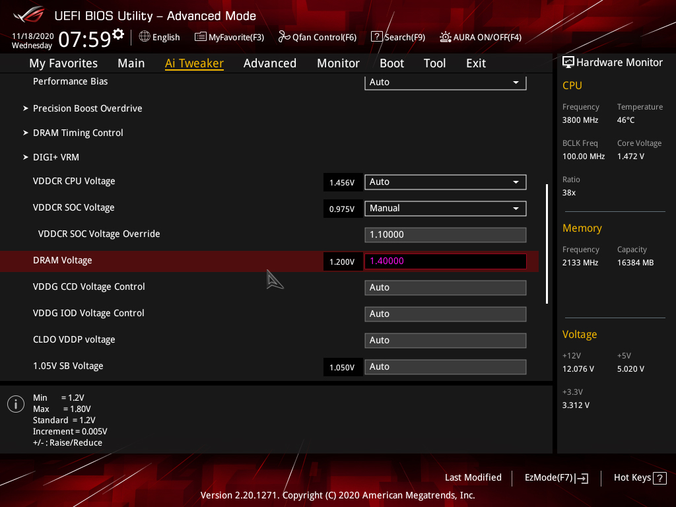Click the 2133 MHz memory frequency value
This screenshot has height=507, width=676.
(x=580, y=263)
